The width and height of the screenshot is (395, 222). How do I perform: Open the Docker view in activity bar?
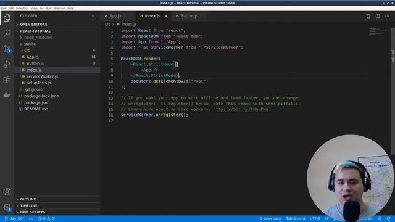(7, 95)
